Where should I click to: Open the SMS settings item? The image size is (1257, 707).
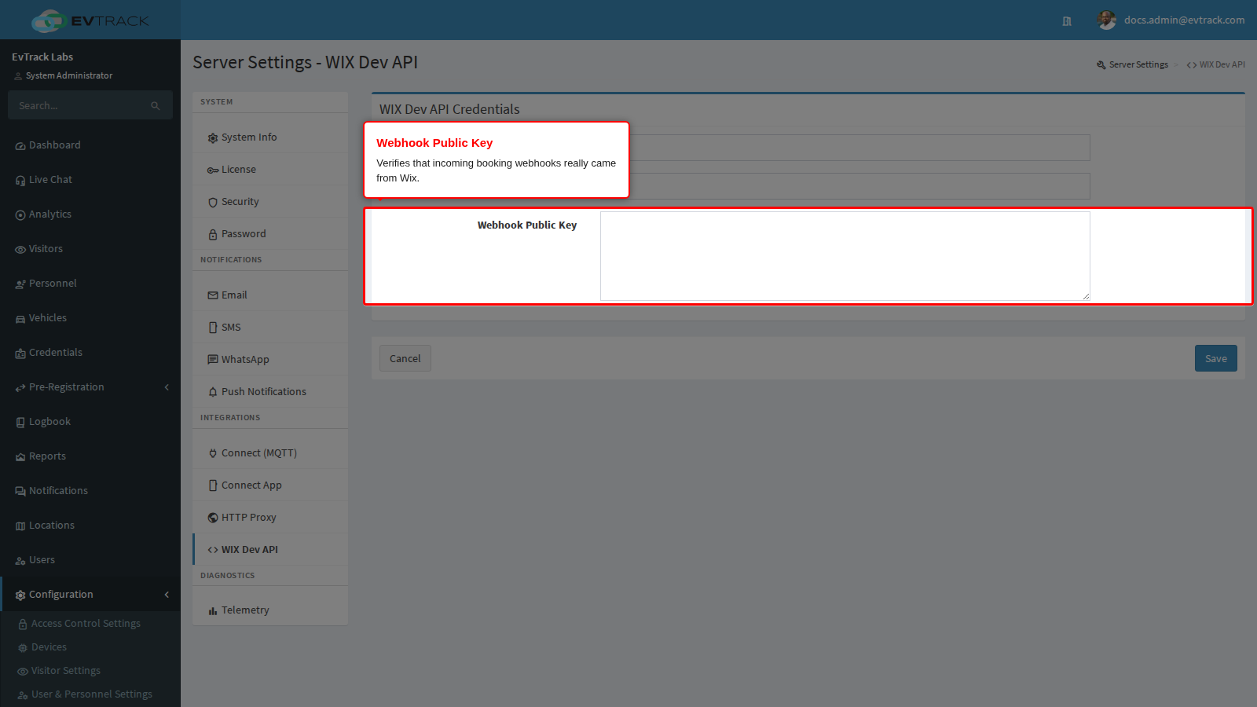coord(270,328)
